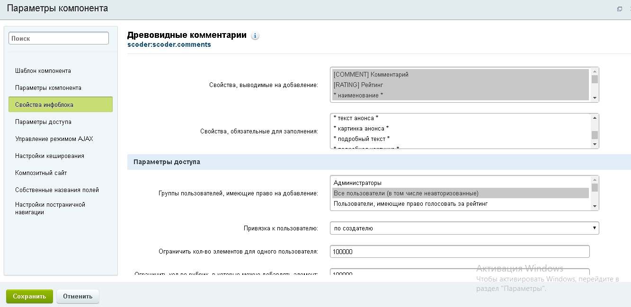Image resolution: width=631 pixels, height=307 pixels.
Task: Click the window restore icon in title bar
Action: (x=620, y=9)
